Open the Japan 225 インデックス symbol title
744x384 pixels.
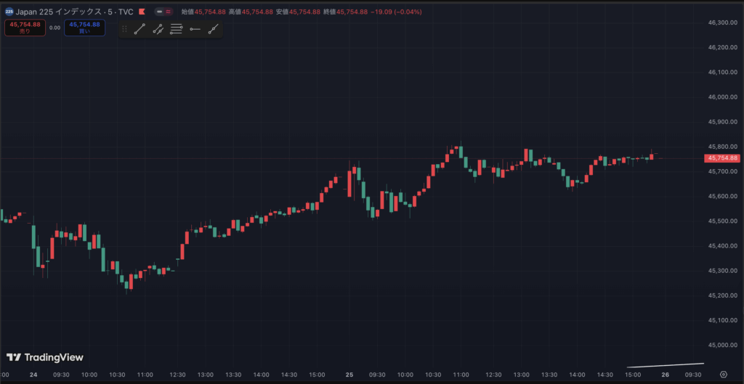65,12
